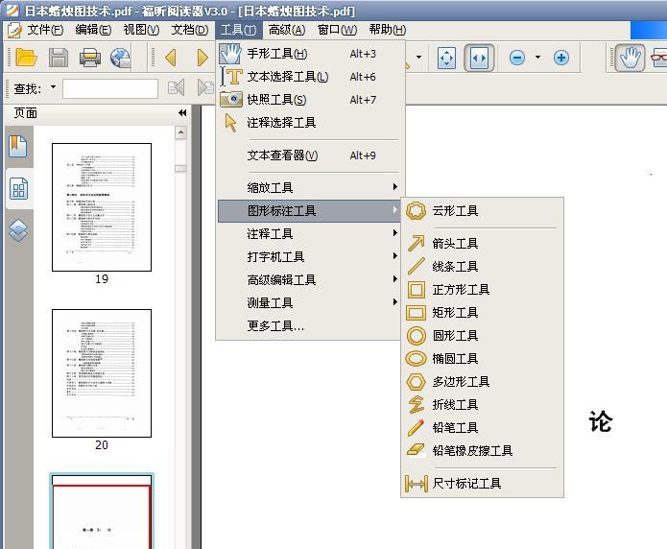This screenshot has height=549, width=667.
Task: Click 文本查看器 (Text Viewer) menu entry
Action: click(x=282, y=155)
